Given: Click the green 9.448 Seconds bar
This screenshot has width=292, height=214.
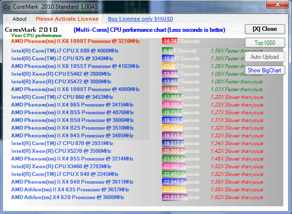Looking at the screenshot, I should (x=167, y=51).
